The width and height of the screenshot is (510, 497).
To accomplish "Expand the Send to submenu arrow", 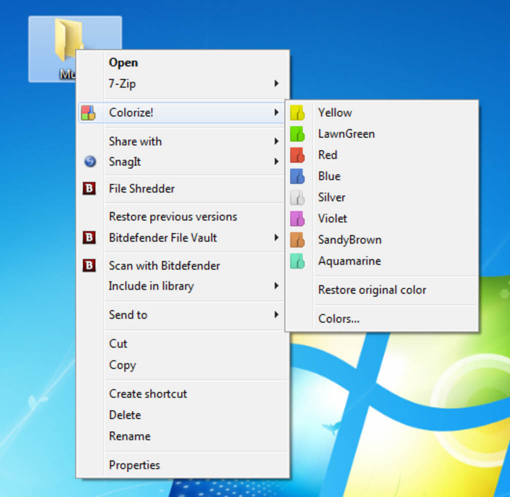I will [276, 315].
